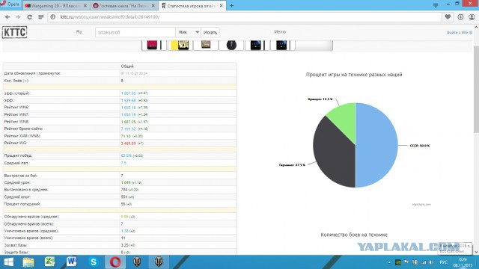Open Skype from the taskbar
Viewport: 479px width, 269px height.
pyautogui.click(x=94, y=262)
